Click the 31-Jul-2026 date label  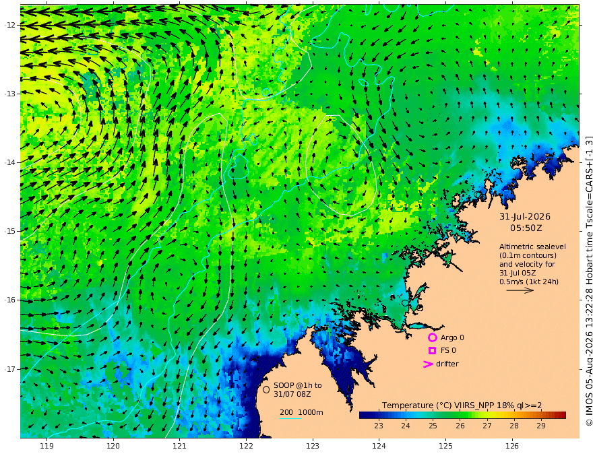coord(525,216)
